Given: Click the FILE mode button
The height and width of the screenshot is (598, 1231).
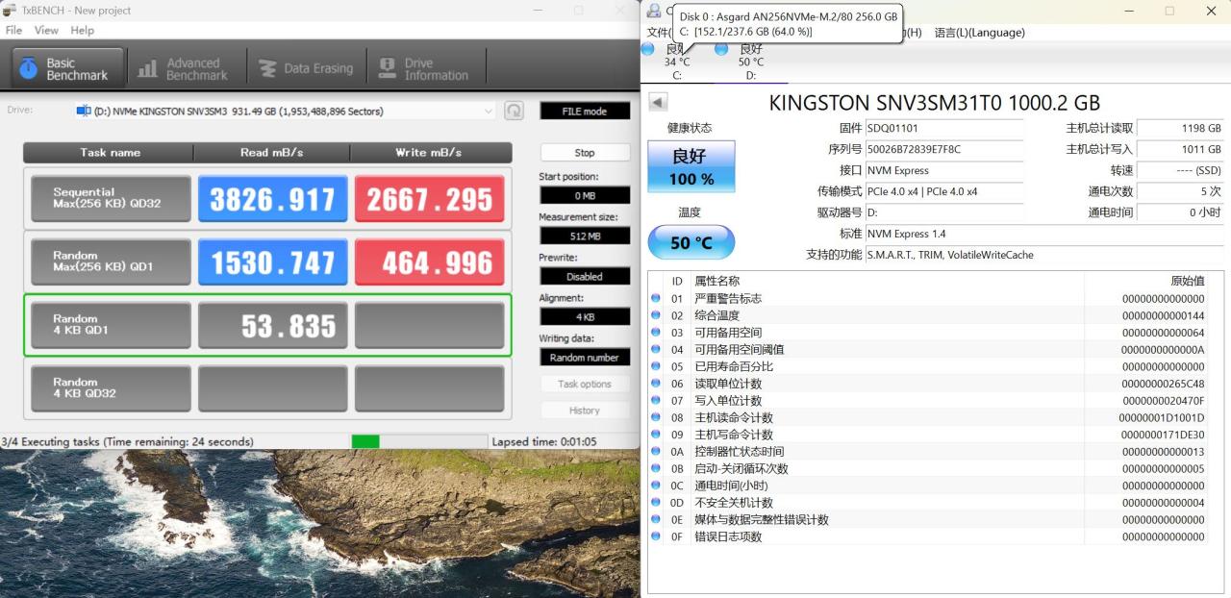Looking at the screenshot, I should [x=585, y=111].
